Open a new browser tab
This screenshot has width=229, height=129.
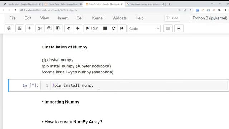tap(169, 4)
